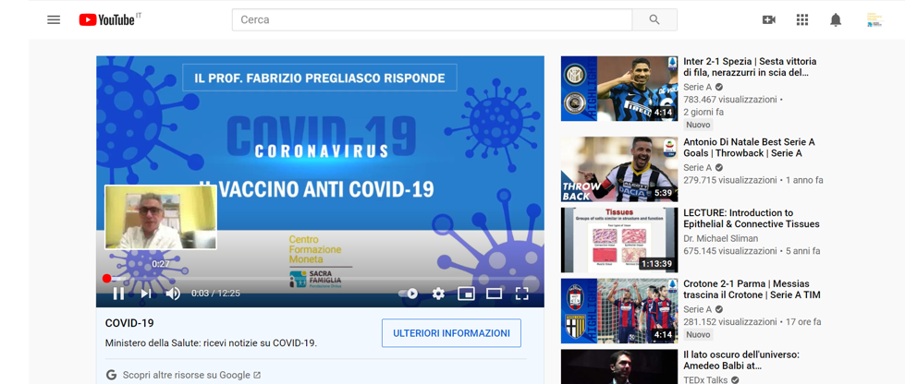
Task: Open Serie A channel under Inter video
Action: coord(697,87)
